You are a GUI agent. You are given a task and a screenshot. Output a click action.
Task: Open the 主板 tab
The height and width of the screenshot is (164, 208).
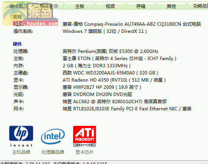[x=80, y=6]
